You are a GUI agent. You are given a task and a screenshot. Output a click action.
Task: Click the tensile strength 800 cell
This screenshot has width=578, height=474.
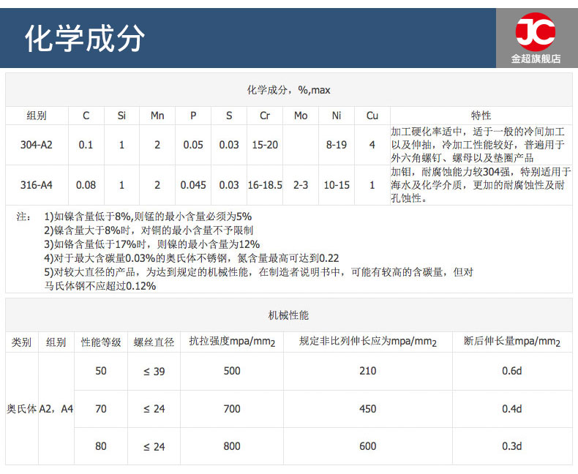[232, 446]
